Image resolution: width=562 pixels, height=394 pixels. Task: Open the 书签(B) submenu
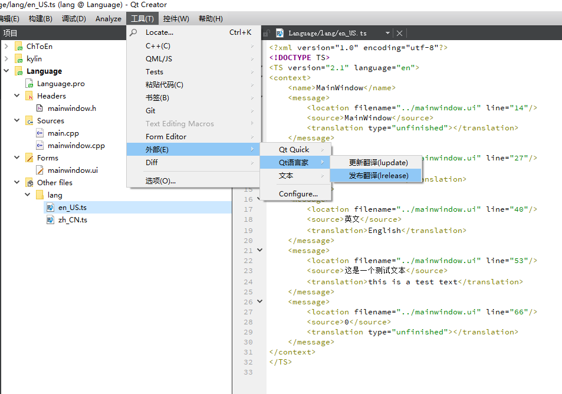pyautogui.click(x=193, y=97)
